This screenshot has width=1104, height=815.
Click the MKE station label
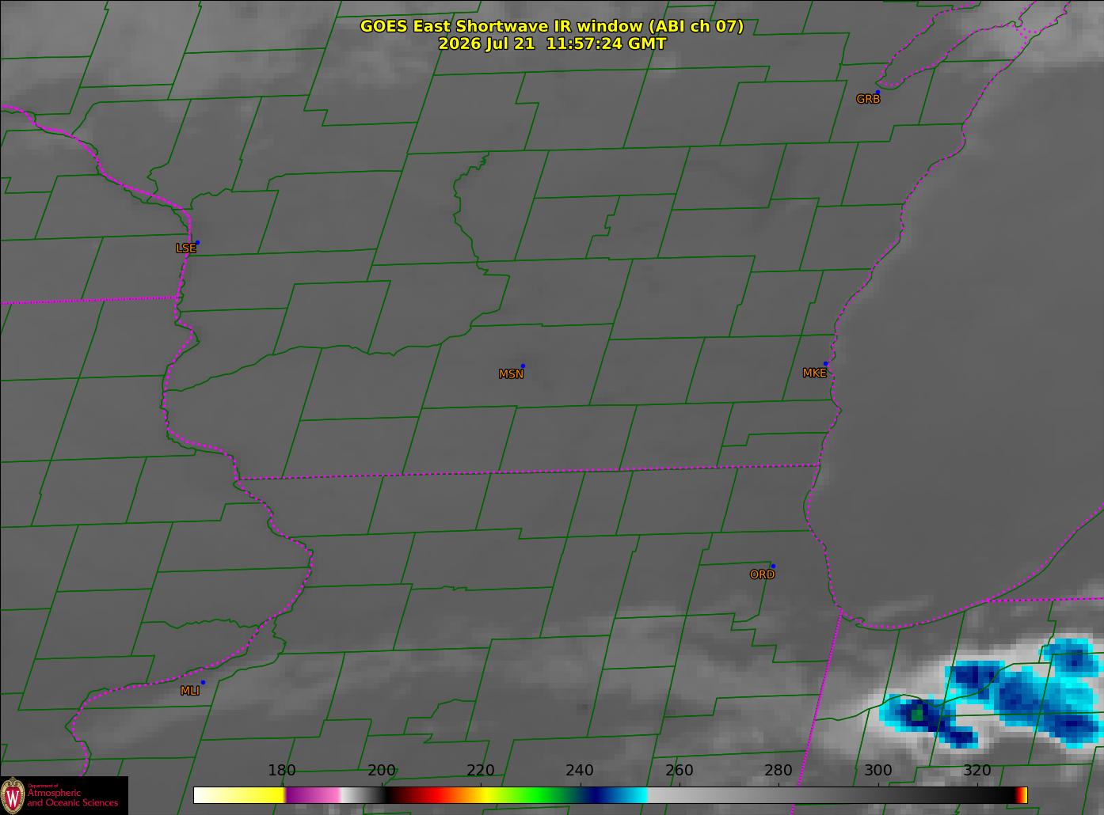pyautogui.click(x=814, y=373)
